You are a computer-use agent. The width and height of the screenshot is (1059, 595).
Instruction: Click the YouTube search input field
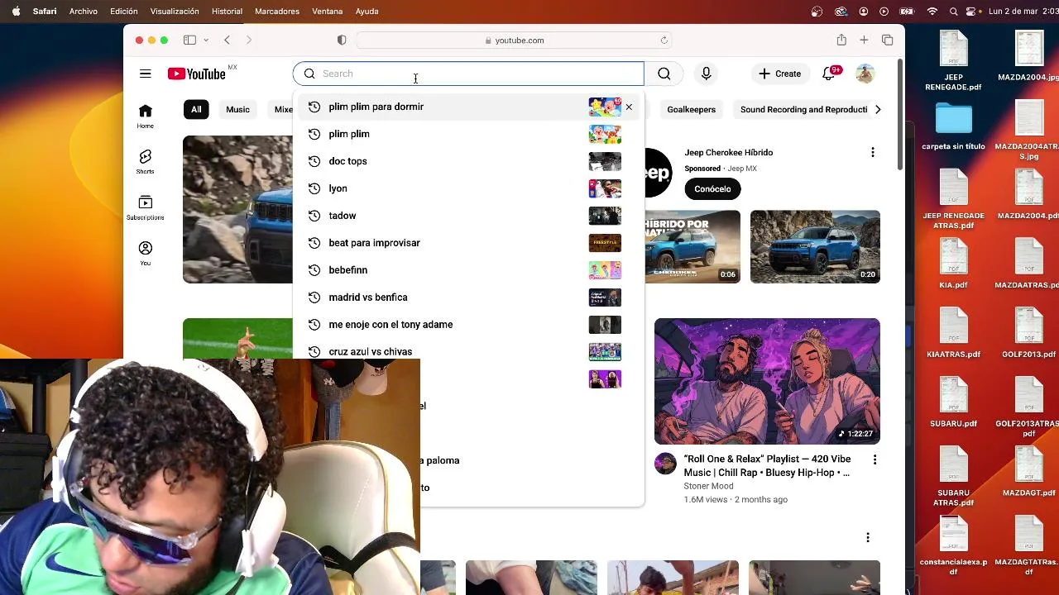coord(468,74)
